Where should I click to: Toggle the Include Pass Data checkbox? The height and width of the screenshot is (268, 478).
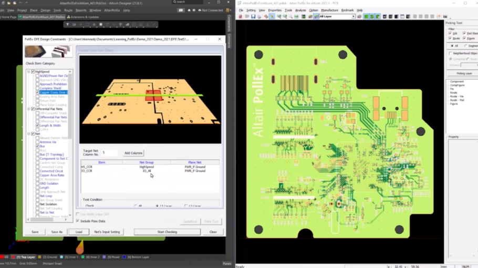pyautogui.click(x=78, y=221)
